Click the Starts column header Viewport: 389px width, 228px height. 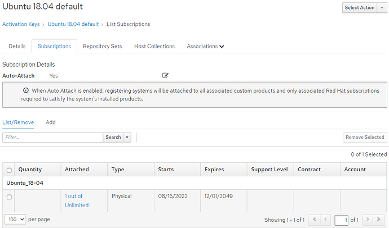point(177,170)
